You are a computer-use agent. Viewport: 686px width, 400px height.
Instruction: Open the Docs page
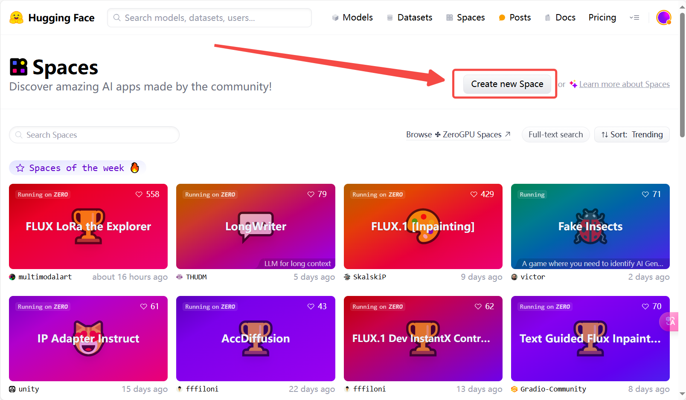click(560, 17)
